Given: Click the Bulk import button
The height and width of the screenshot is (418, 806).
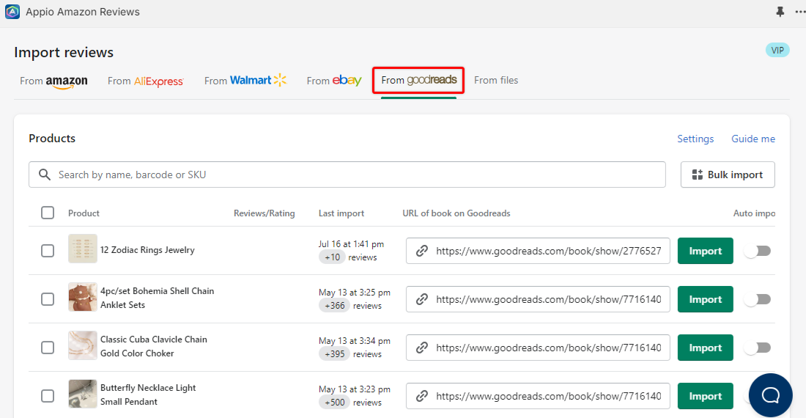Looking at the screenshot, I should (x=728, y=175).
